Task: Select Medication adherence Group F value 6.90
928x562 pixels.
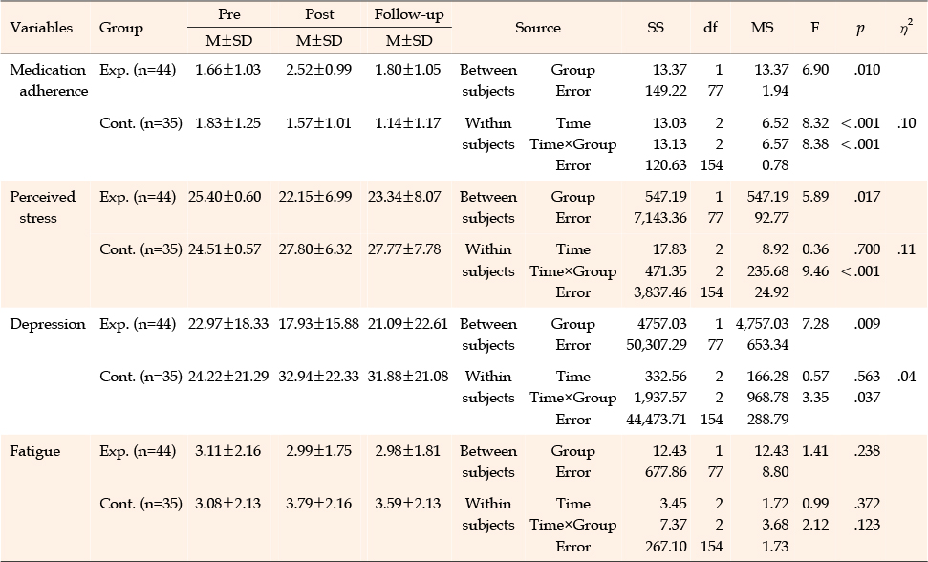Action: pos(815,70)
